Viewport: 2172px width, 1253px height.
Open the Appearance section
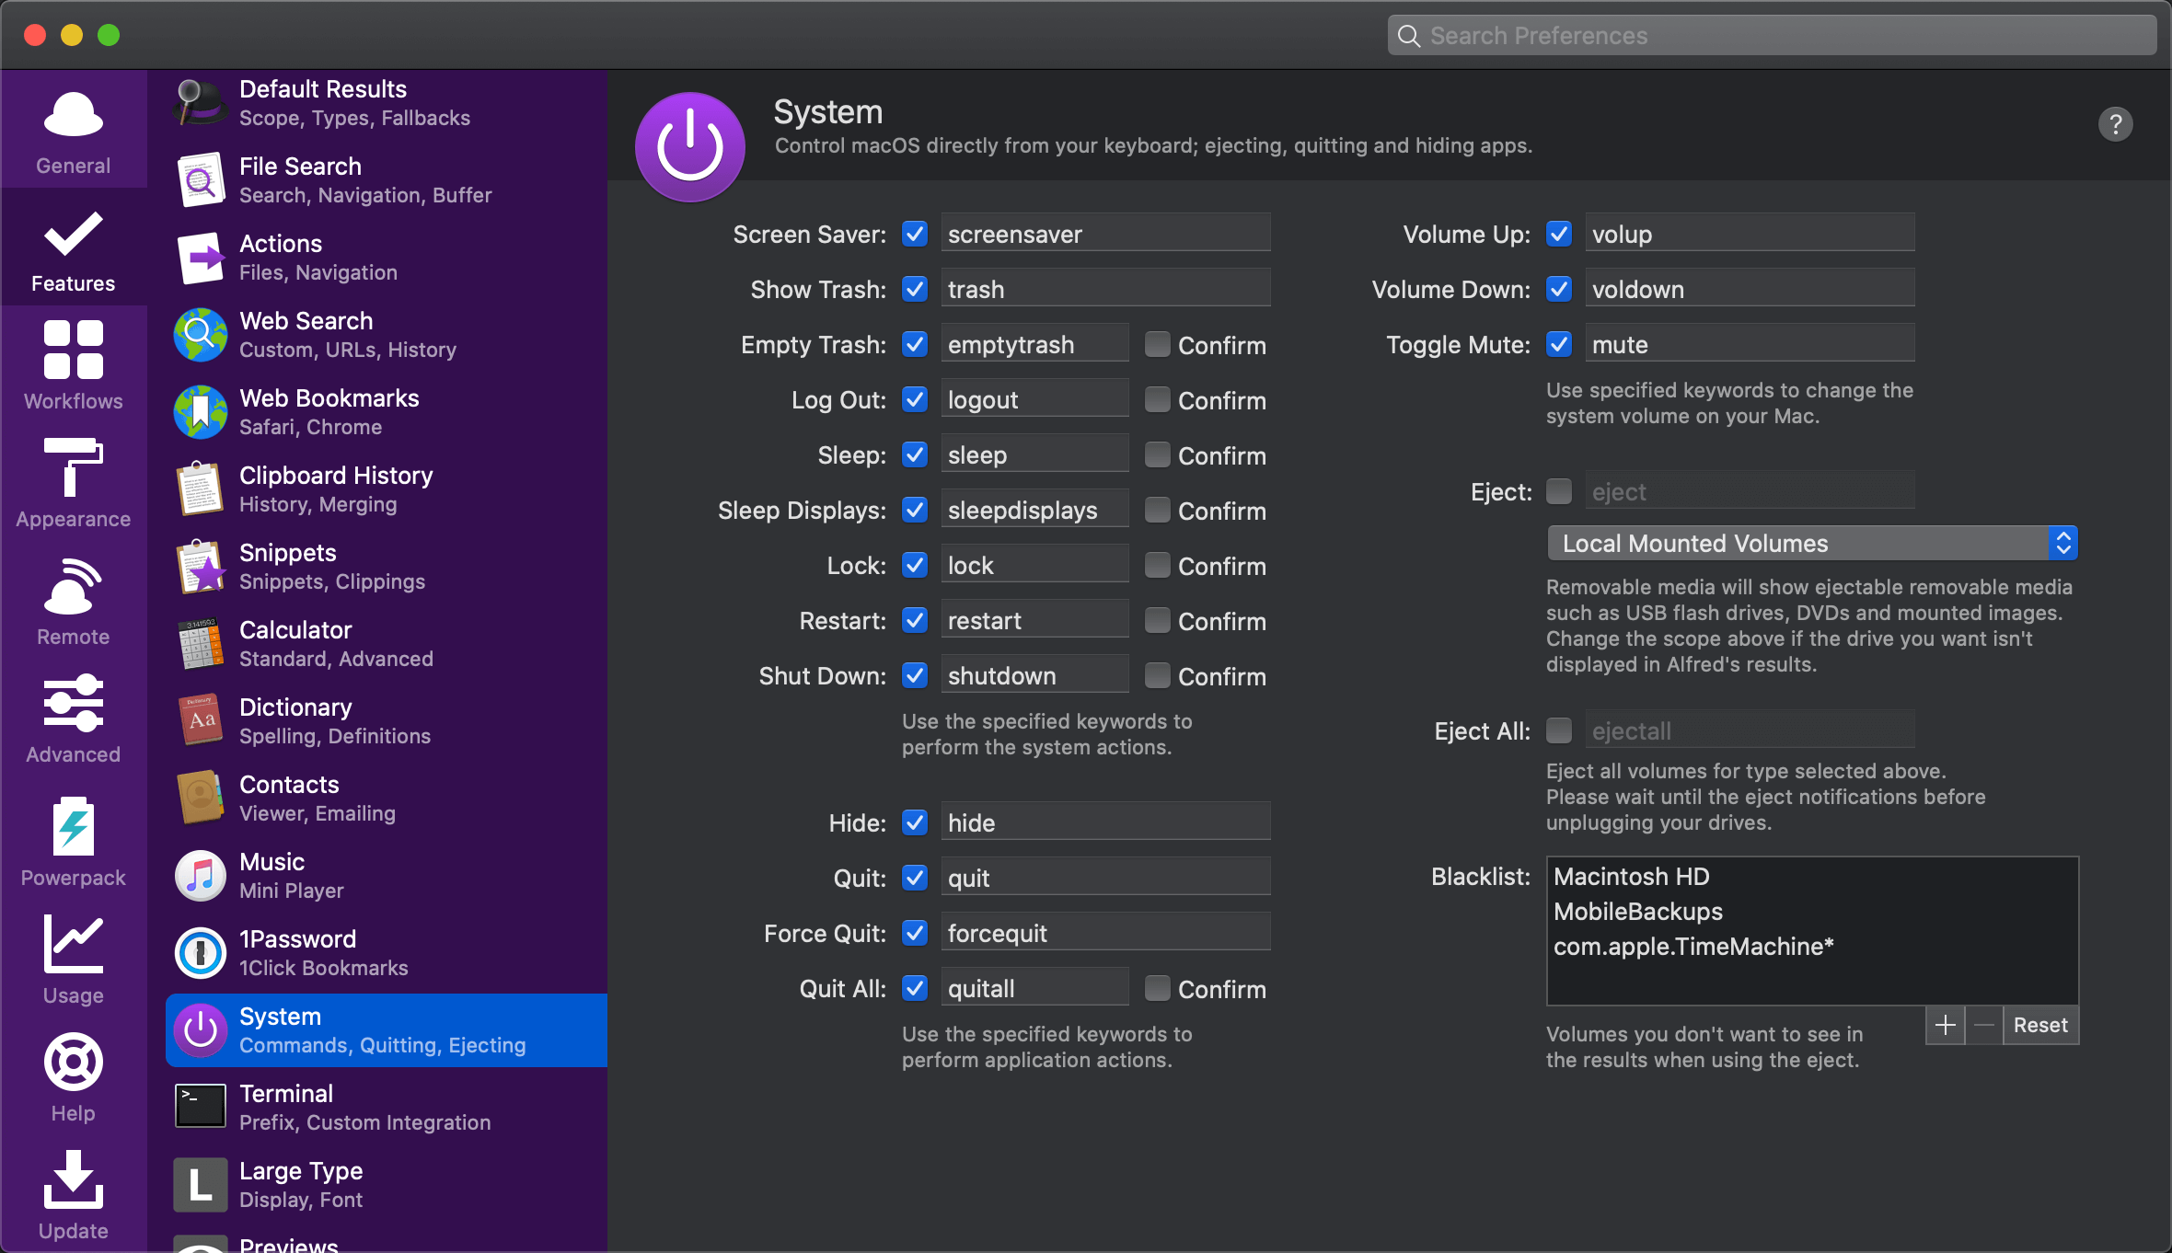point(74,482)
